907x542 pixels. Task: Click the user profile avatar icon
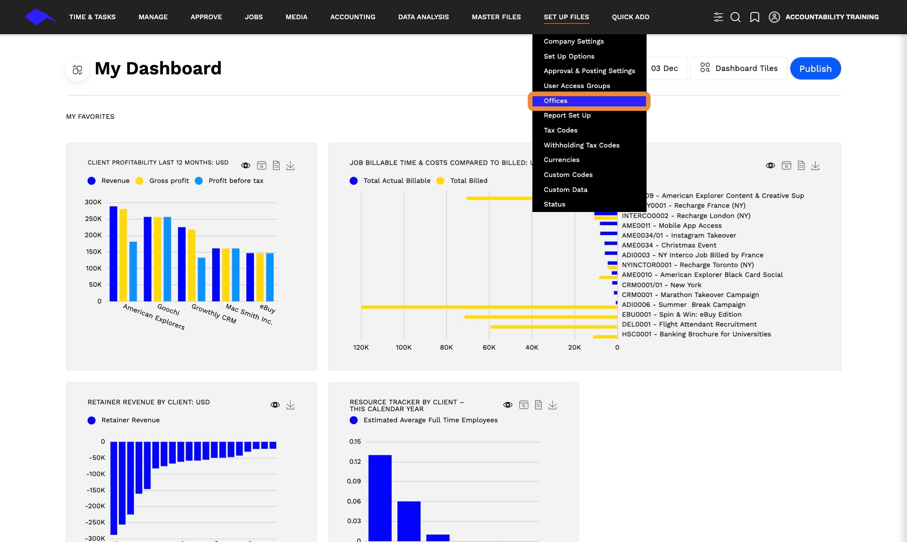click(x=774, y=17)
